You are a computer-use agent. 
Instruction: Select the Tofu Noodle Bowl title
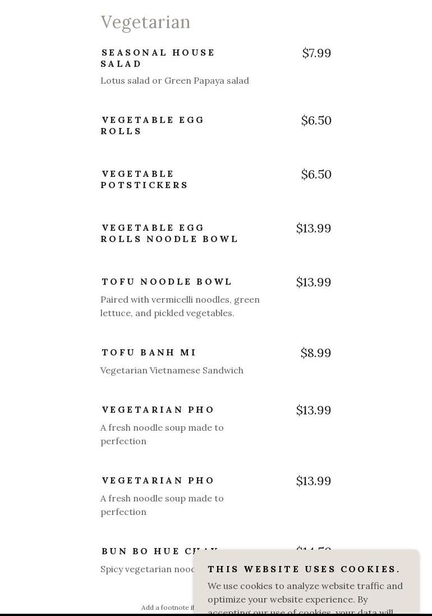(167, 281)
